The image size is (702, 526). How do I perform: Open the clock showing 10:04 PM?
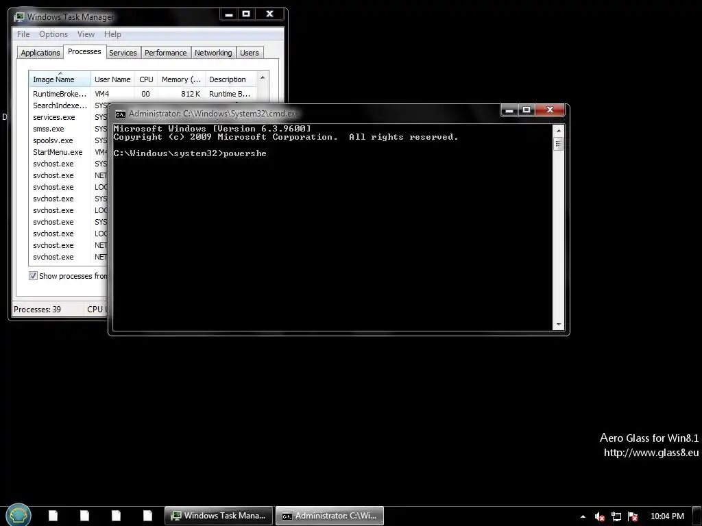(x=667, y=516)
